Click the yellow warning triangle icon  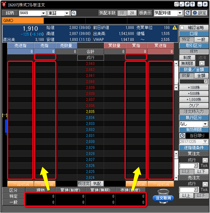click(175, 28)
